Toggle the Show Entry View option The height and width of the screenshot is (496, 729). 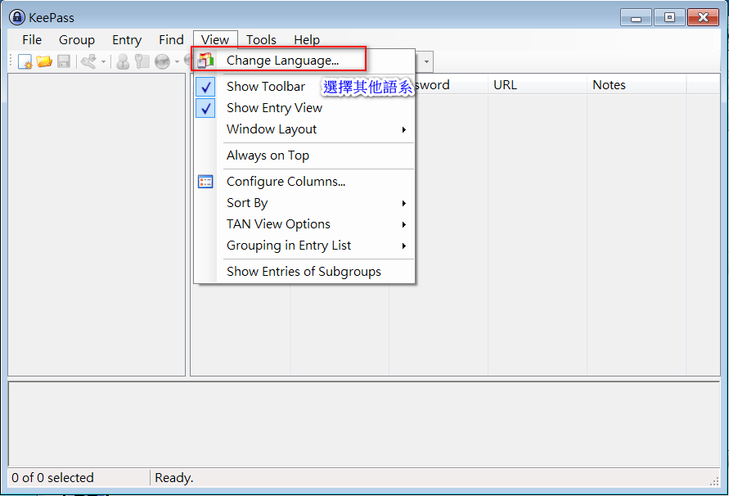click(x=304, y=108)
